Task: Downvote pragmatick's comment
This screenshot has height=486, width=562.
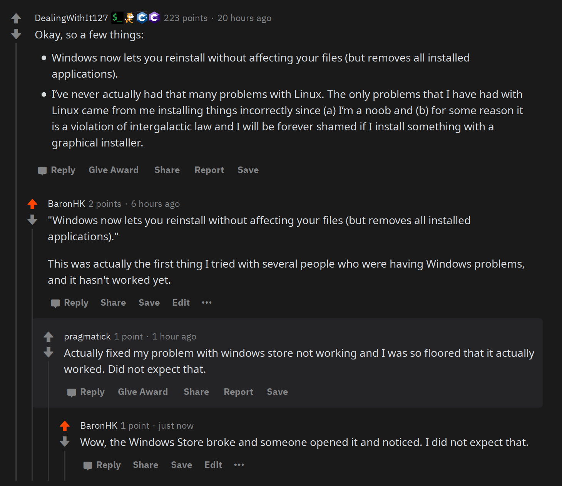Action: (x=49, y=353)
